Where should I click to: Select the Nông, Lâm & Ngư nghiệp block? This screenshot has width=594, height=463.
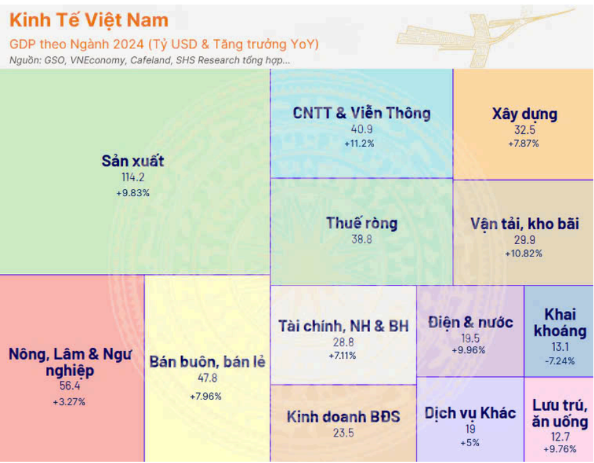click(72, 368)
